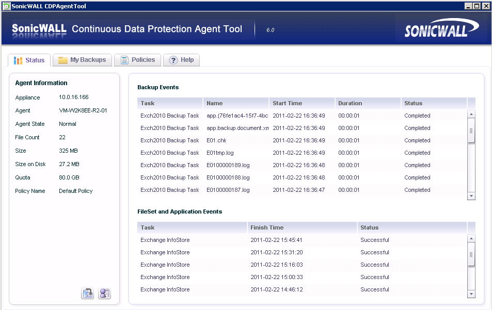
Task: Click Backup Events scrollbar down arrow
Action: tap(471, 196)
